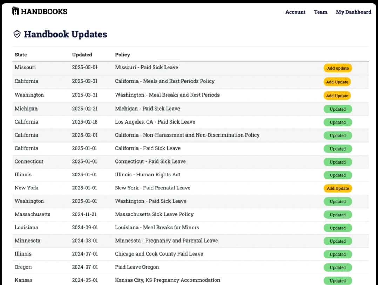Select Illinois - Human Rights Act text
Screen dimensions: 378x285
coord(148,175)
